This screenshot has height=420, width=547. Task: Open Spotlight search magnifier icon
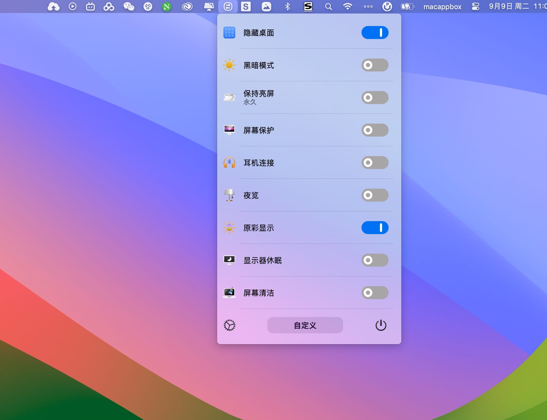pos(328,7)
